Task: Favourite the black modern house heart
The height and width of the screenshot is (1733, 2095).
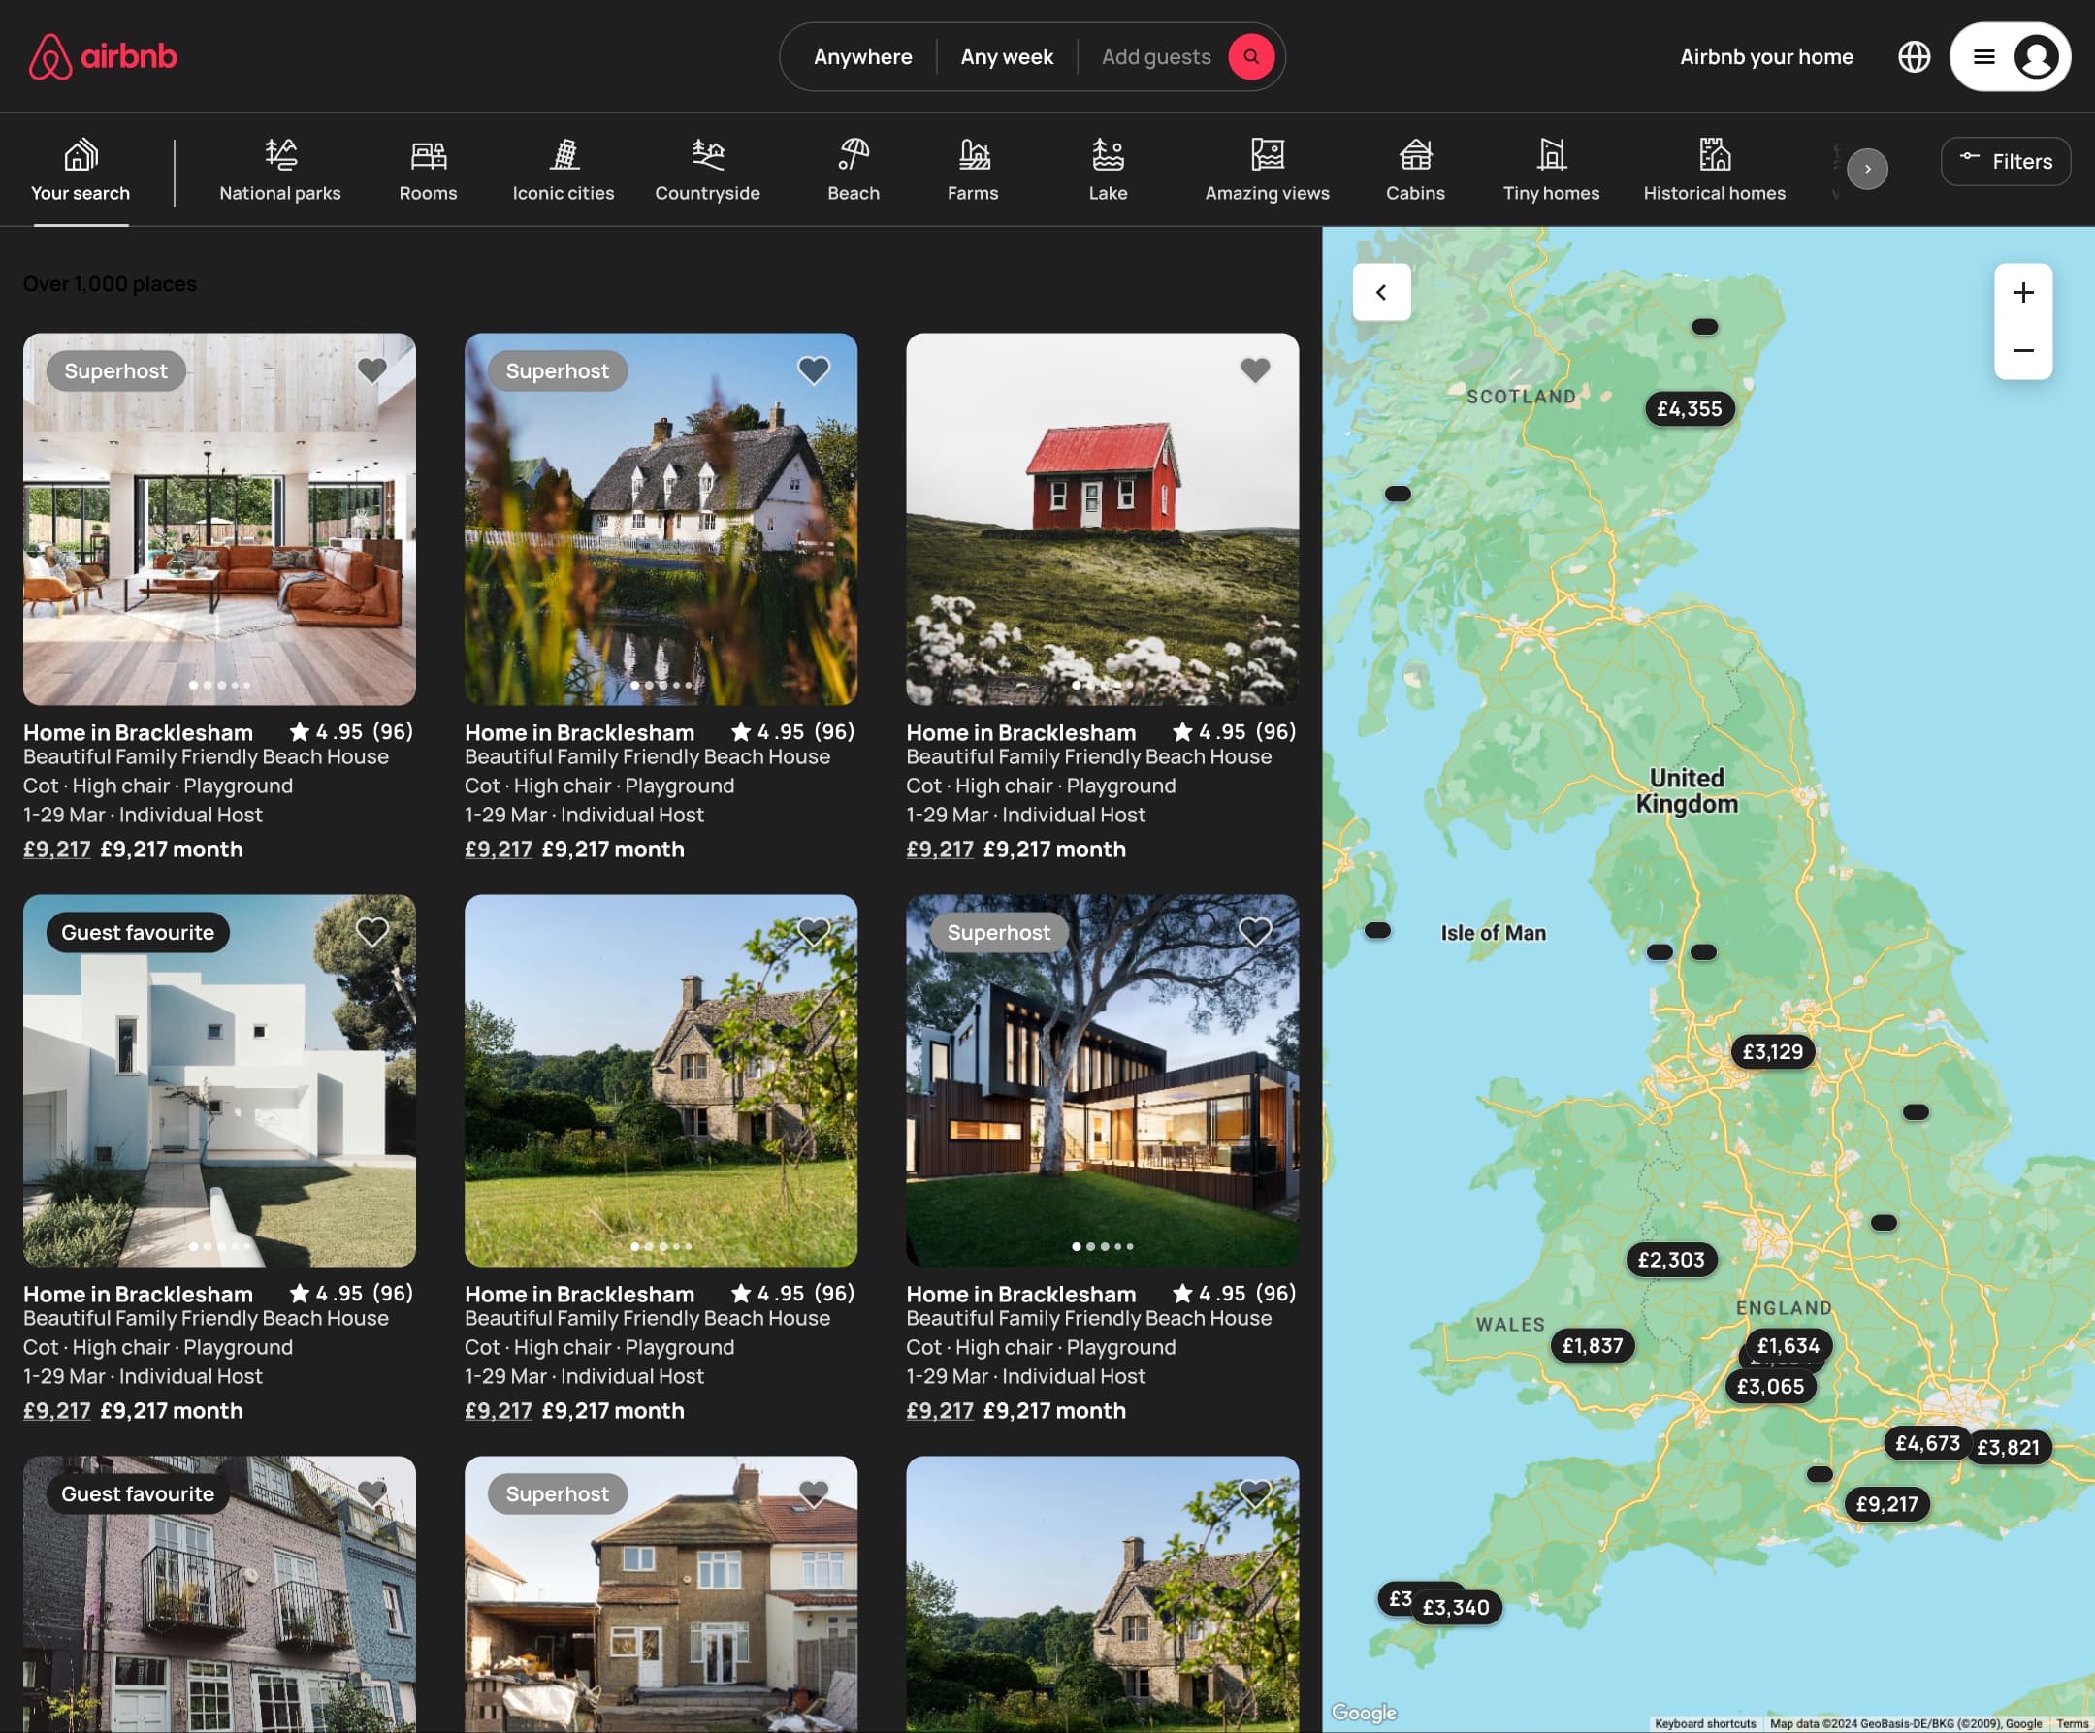Action: [x=1255, y=932]
